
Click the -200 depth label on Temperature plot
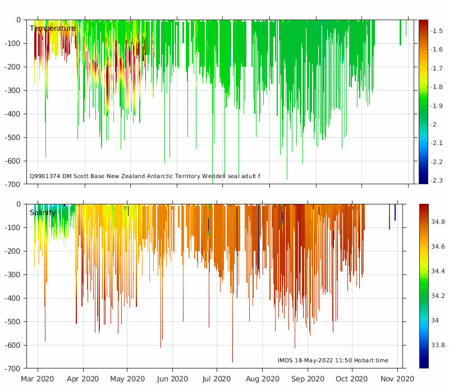point(13,67)
